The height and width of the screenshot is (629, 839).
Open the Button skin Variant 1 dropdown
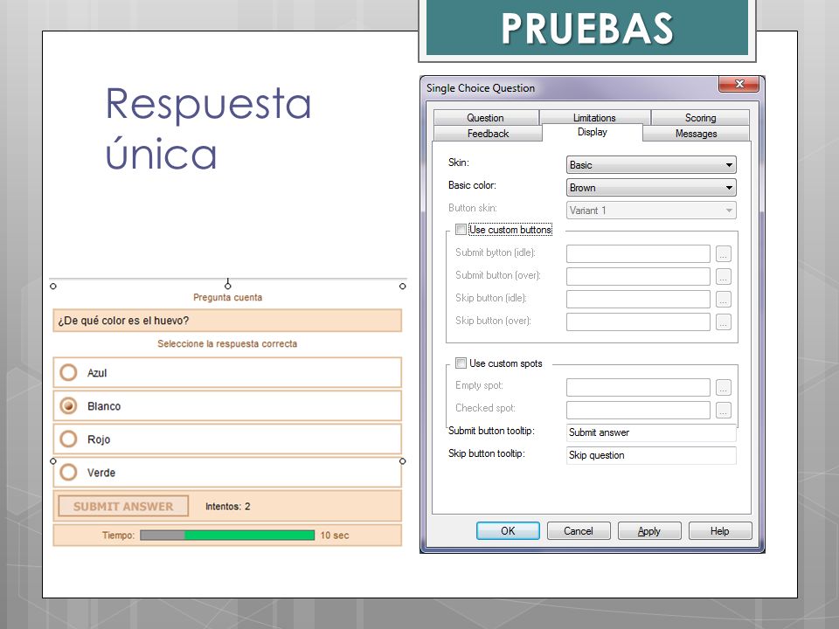pyautogui.click(x=651, y=211)
